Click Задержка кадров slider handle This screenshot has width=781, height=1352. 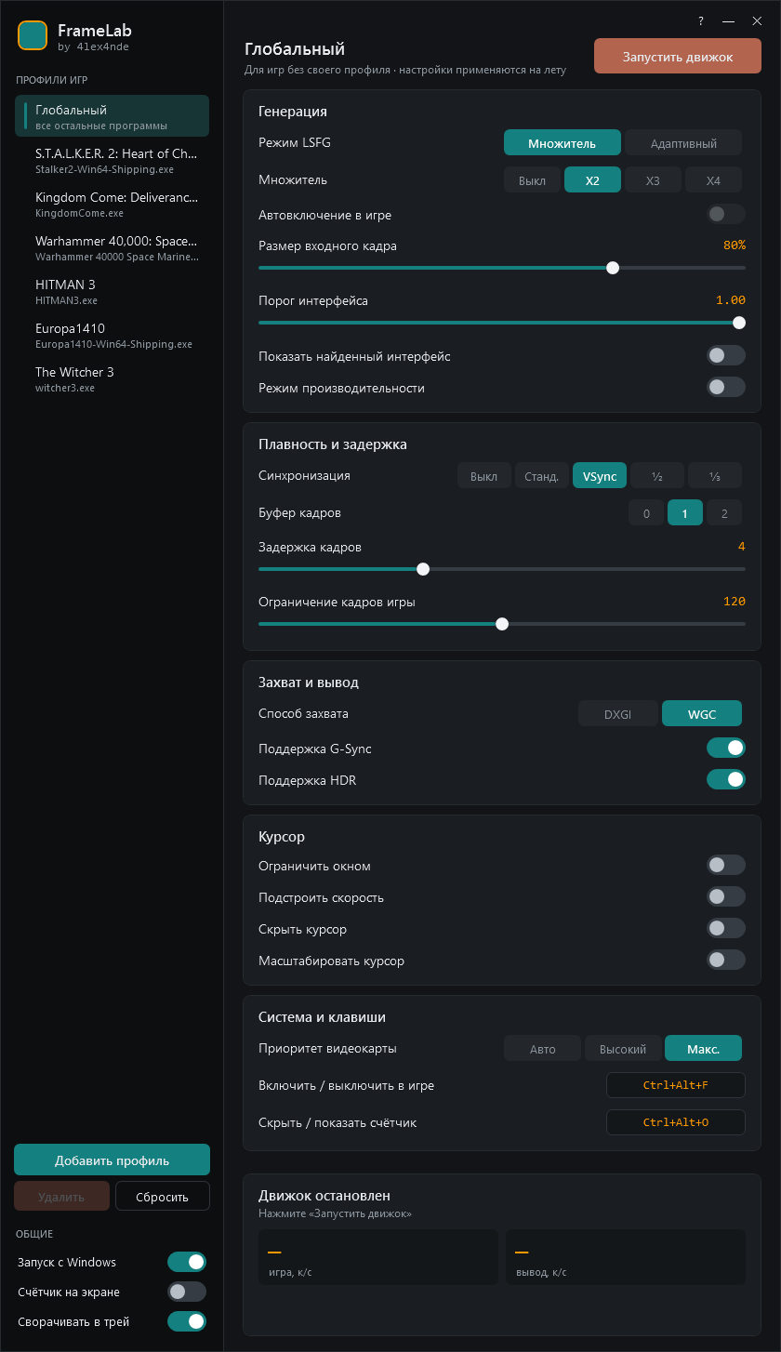423,569
